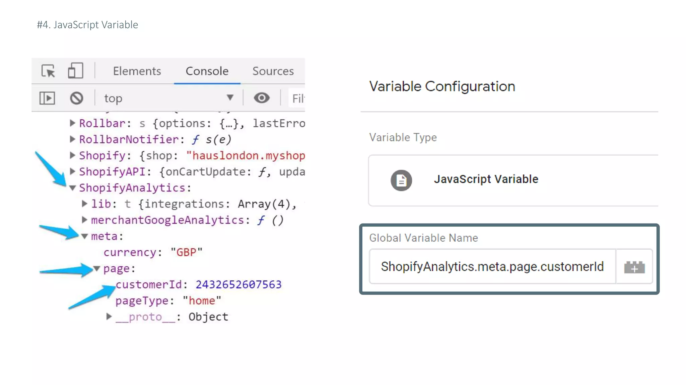Viewport: 686px width, 385px height.
Task: Click the Variable Configuration heading
Action: 442,87
